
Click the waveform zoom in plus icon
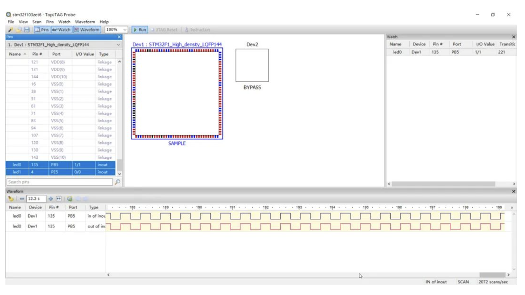click(x=50, y=199)
